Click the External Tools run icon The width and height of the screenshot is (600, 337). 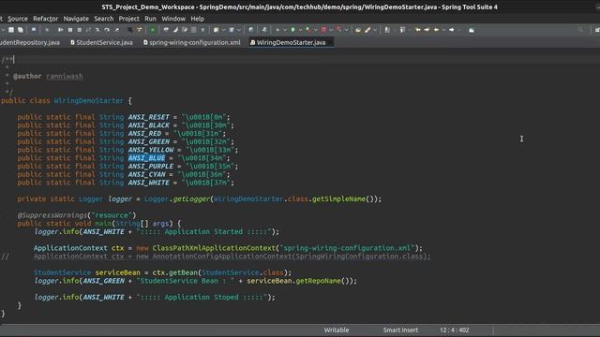(x=339, y=30)
